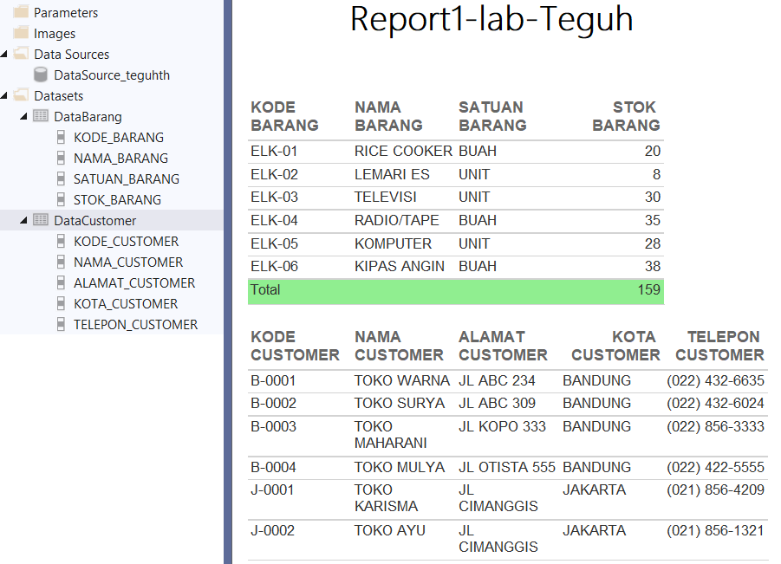Click the Parameters folder icon

21,12
